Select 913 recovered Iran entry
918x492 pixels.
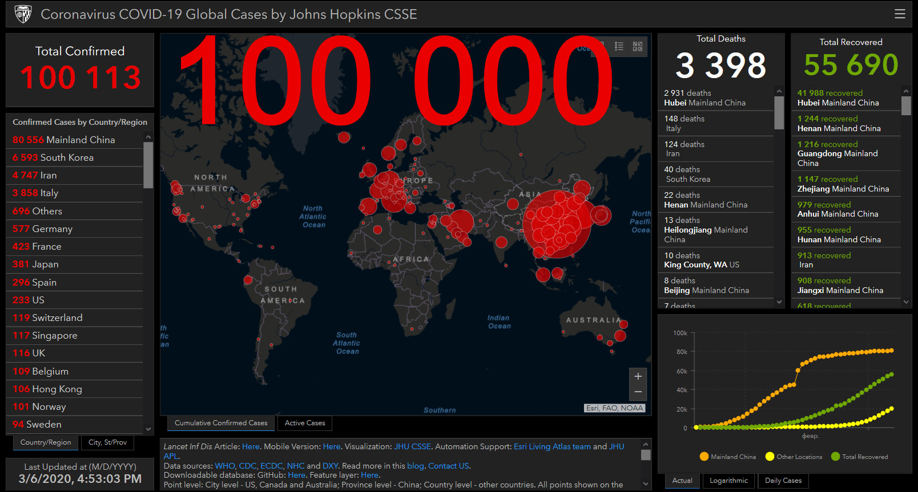pos(847,260)
